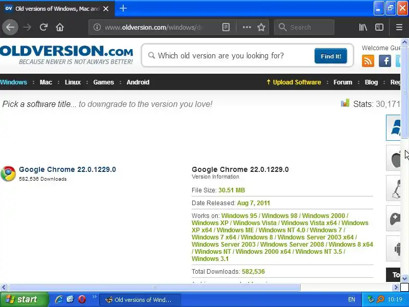Click the Google Chrome logo icon
The image size is (409, 307).
point(8,173)
